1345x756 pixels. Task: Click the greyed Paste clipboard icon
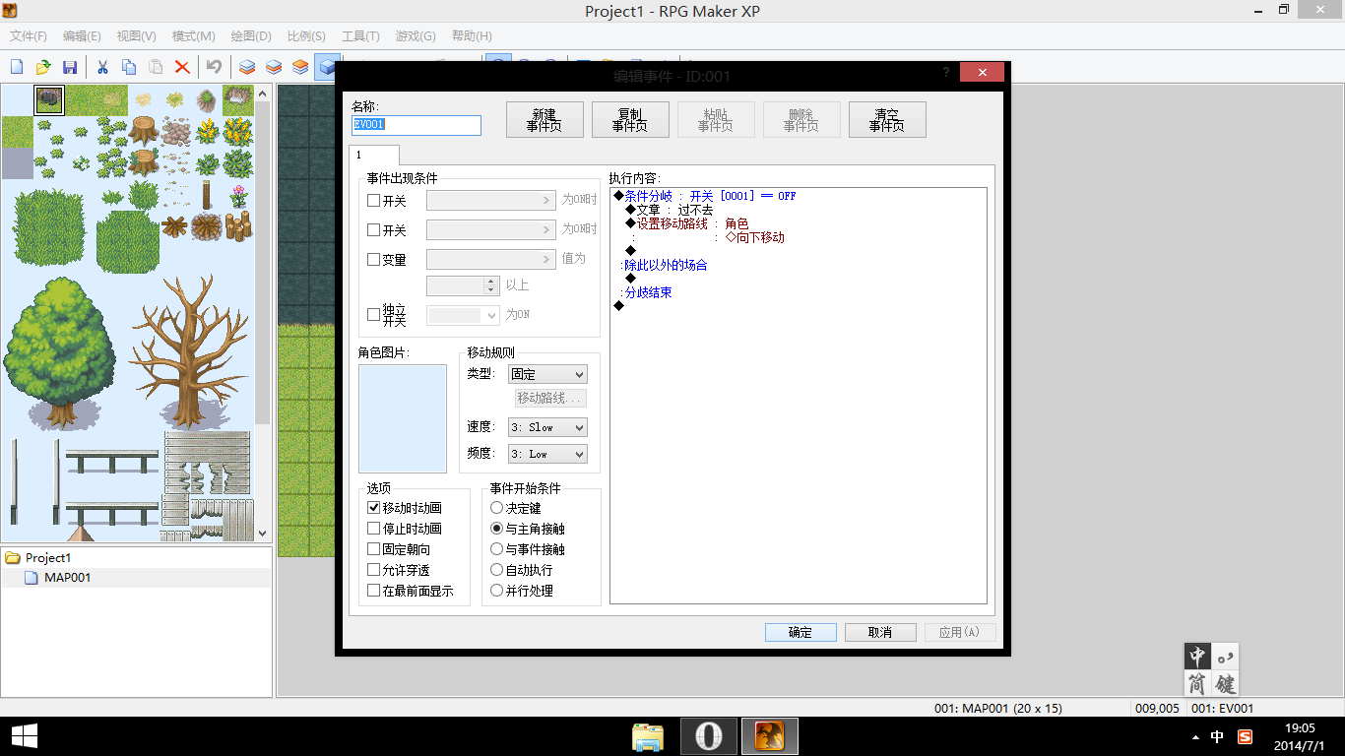coord(156,67)
